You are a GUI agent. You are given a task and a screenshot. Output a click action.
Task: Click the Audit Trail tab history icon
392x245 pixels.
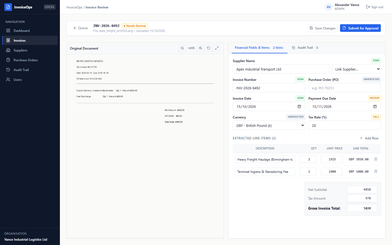pyautogui.click(x=293, y=48)
